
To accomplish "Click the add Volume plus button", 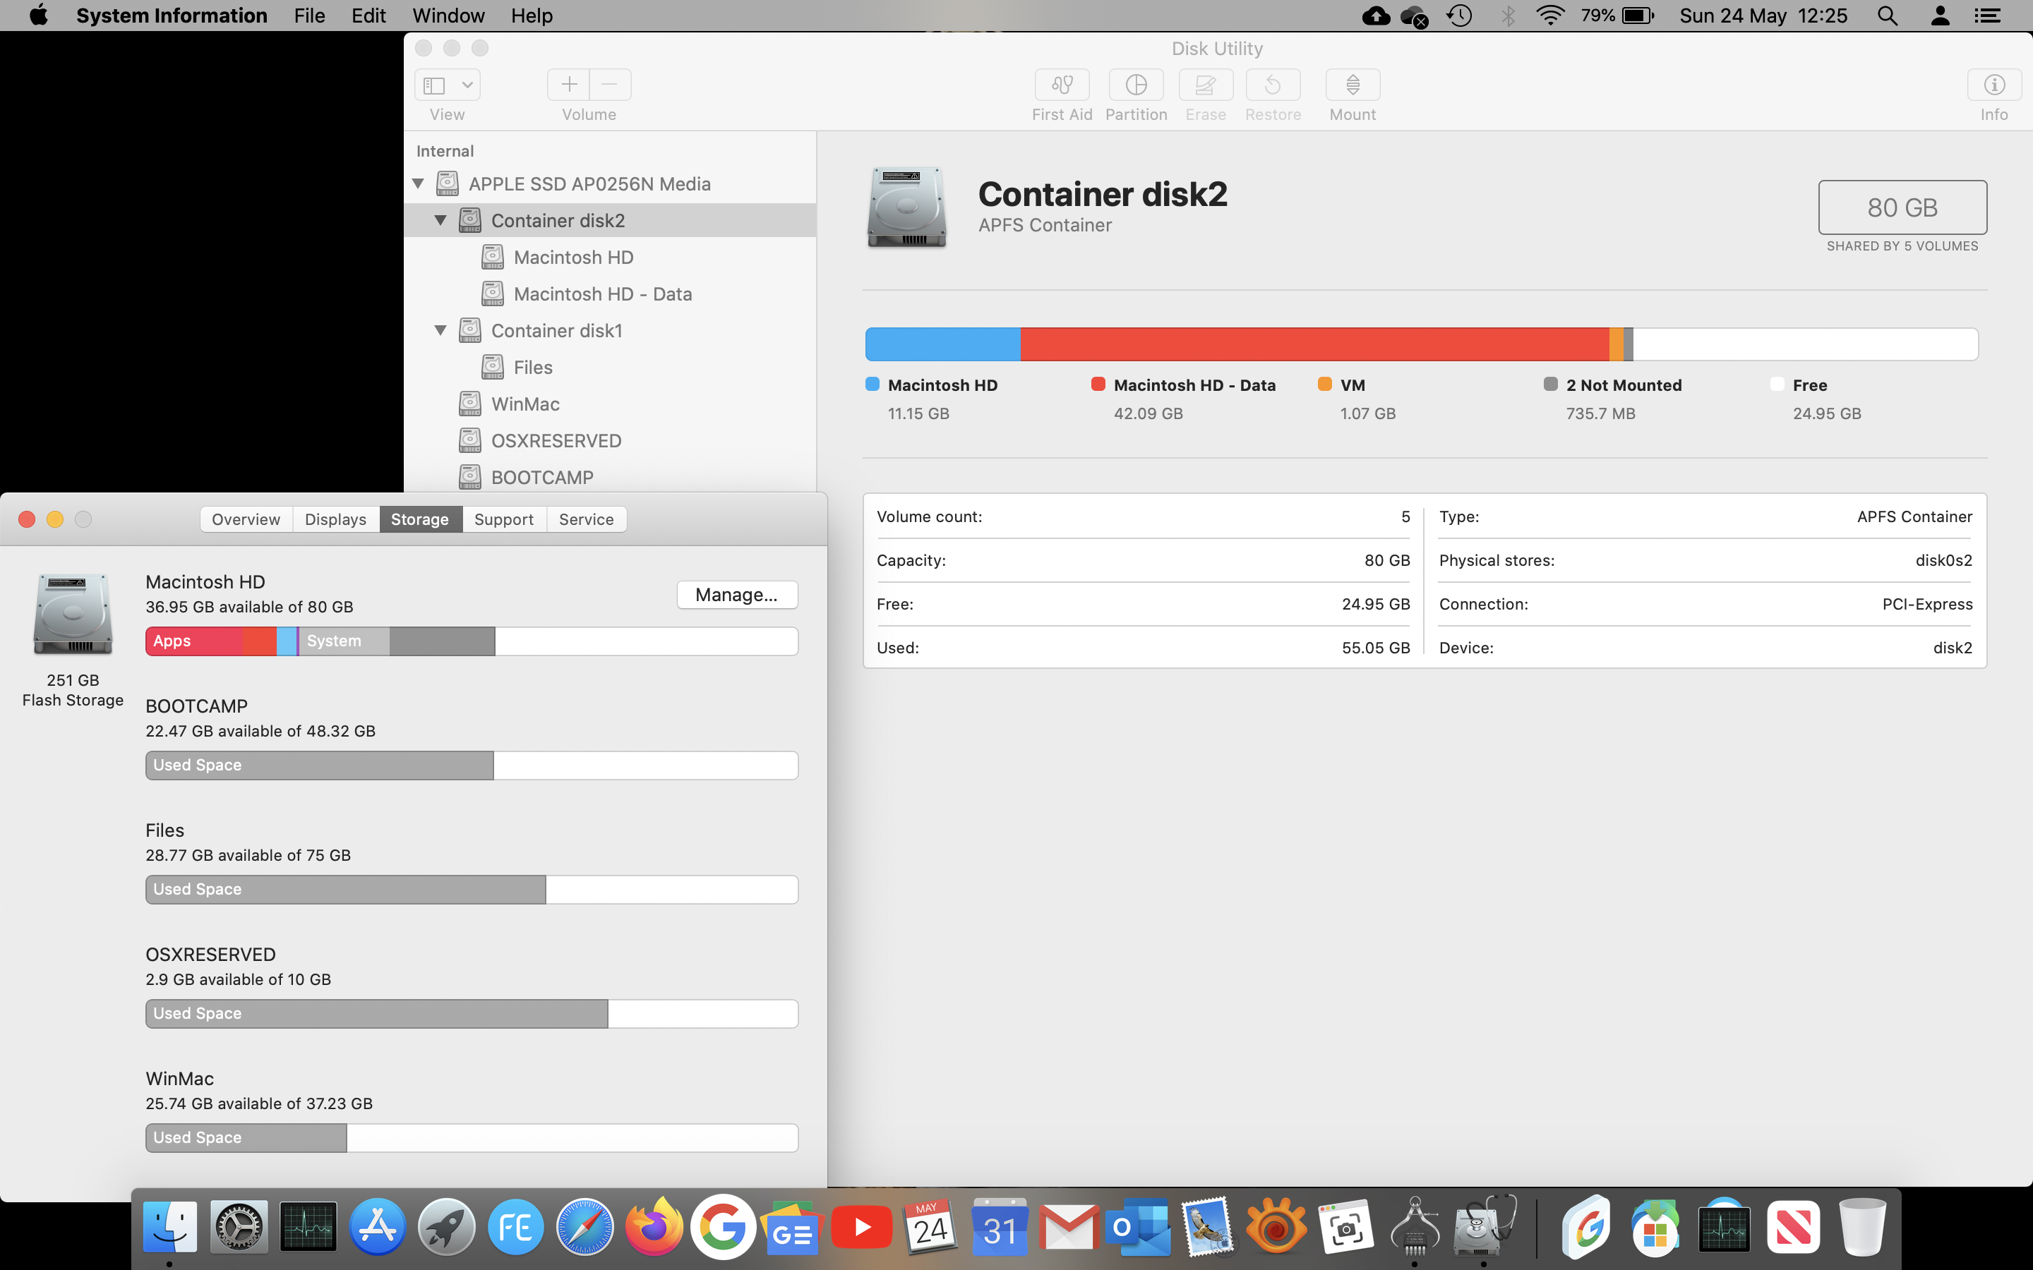I will (569, 85).
